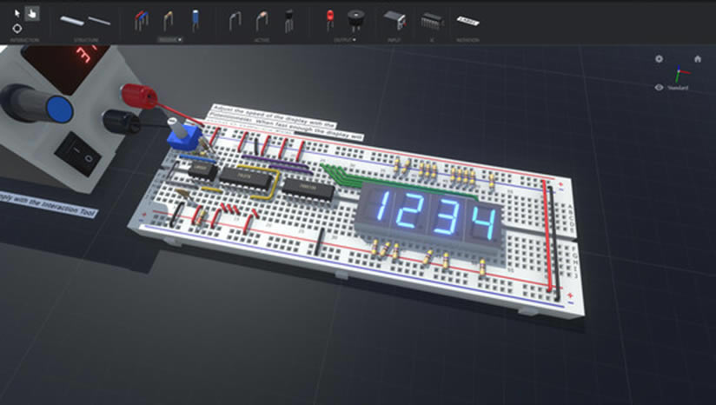Expand the Passive components dropdown

(169, 40)
